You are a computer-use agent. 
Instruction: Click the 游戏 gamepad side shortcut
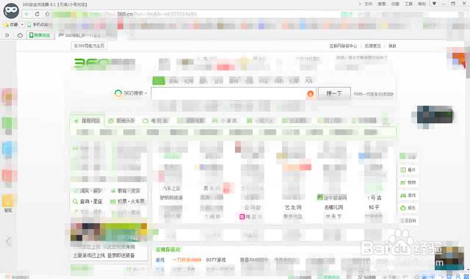[x=408, y=196]
